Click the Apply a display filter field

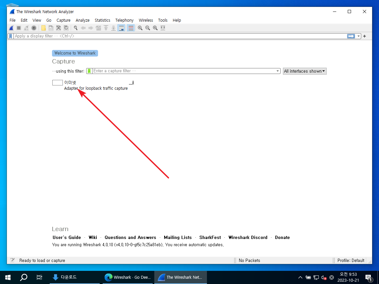point(180,36)
